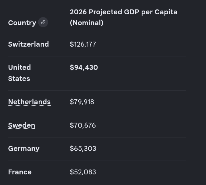
Task: Click the France country cell
Action: click(20, 172)
